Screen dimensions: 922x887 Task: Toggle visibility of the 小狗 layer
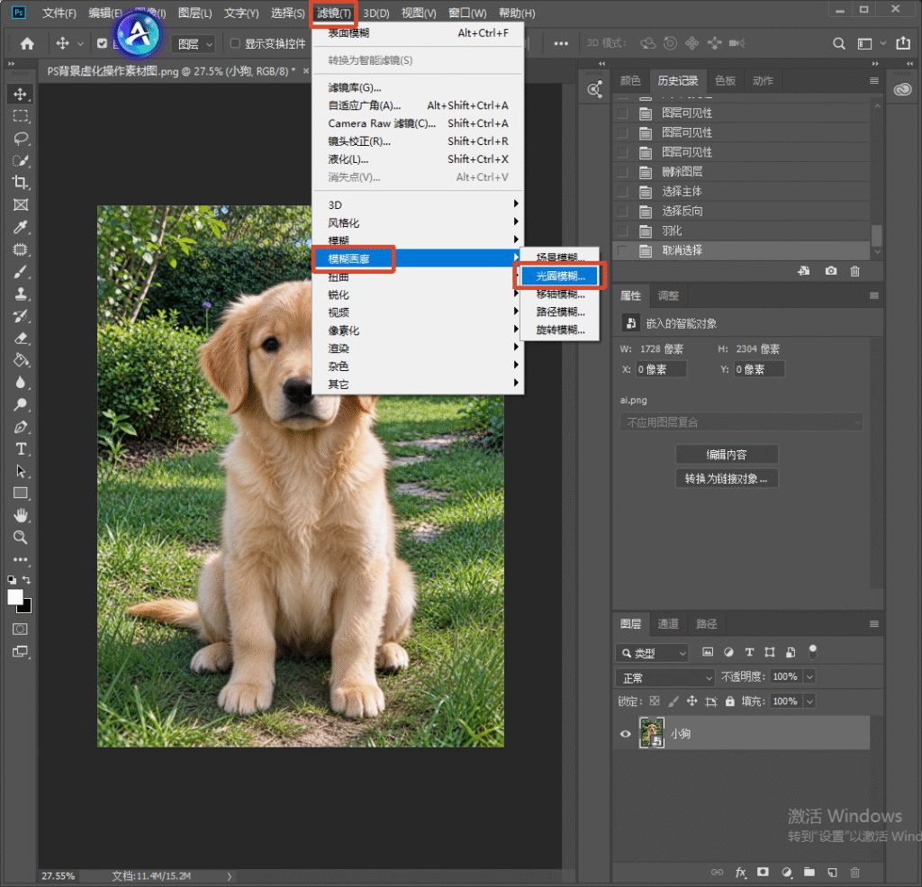(x=625, y=734)
